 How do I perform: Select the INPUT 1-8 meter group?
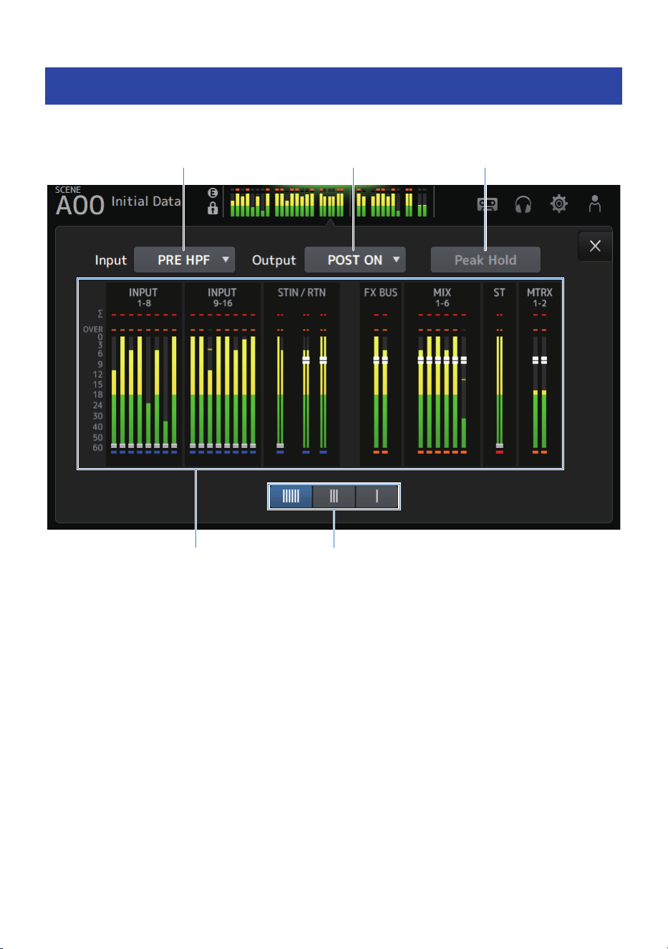(144, 373)
